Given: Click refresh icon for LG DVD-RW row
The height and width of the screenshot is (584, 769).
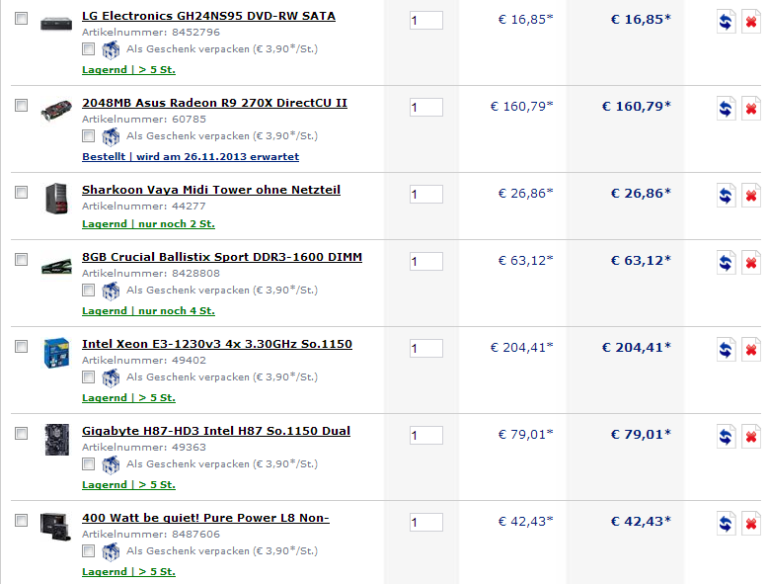Looking at the screenshot, I should 726,24.
